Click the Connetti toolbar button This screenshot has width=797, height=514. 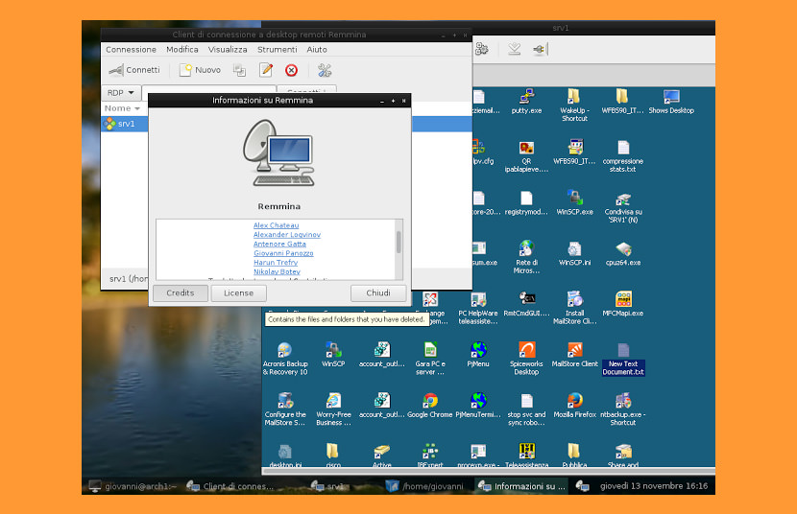(x=134, y=70)
